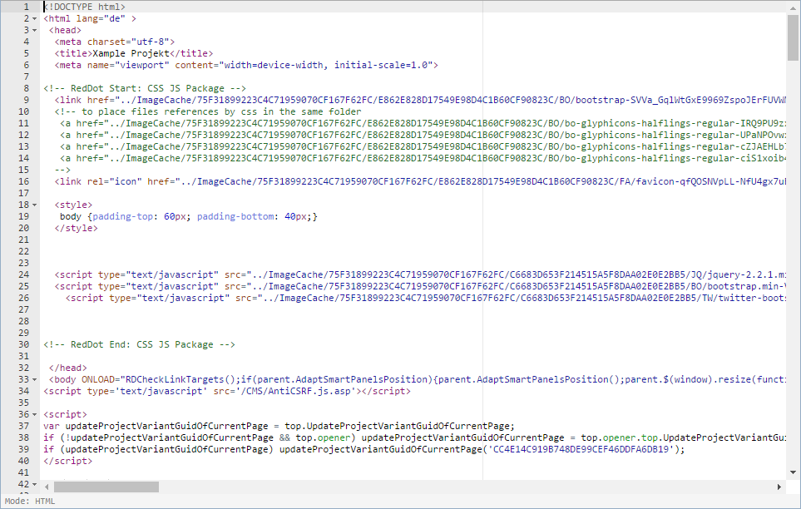Click the comment closing --> on line 15

62,170
